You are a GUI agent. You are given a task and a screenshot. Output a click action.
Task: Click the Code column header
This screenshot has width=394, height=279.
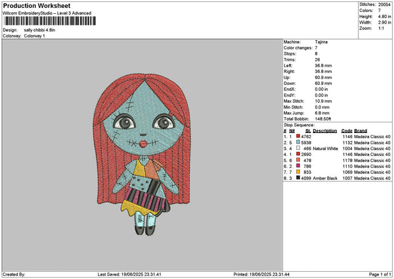(x=347, y=130)
